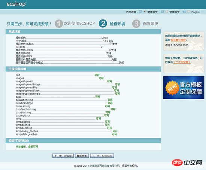
Task: Click 上一步：欢迎页 button
Action: coord(63,156)
